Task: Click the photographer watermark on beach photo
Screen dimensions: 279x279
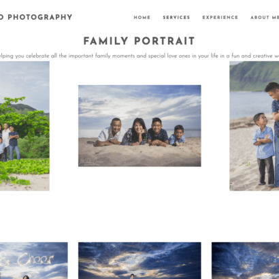Action: click(91, 162)
